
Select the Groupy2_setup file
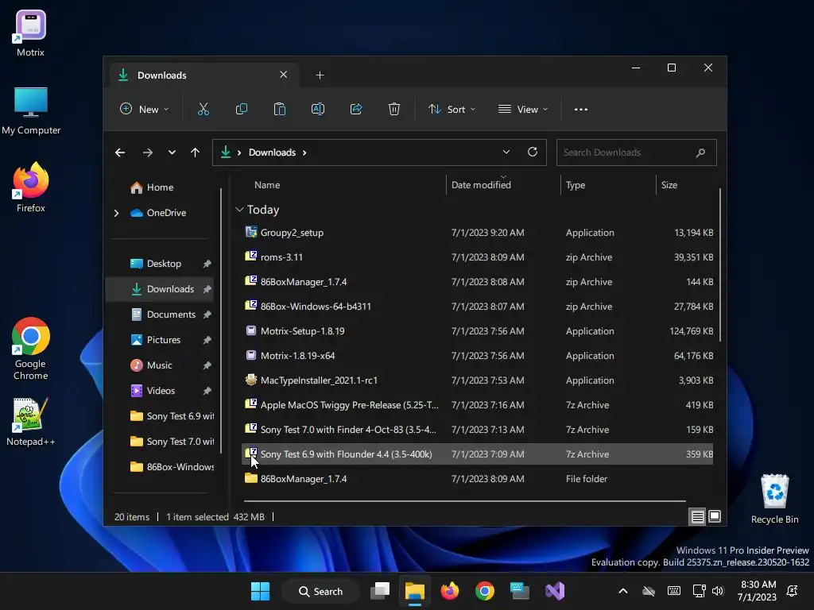pos(477,233)
